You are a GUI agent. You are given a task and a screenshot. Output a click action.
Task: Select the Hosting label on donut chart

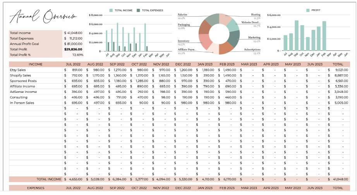[x=256, y=15]
